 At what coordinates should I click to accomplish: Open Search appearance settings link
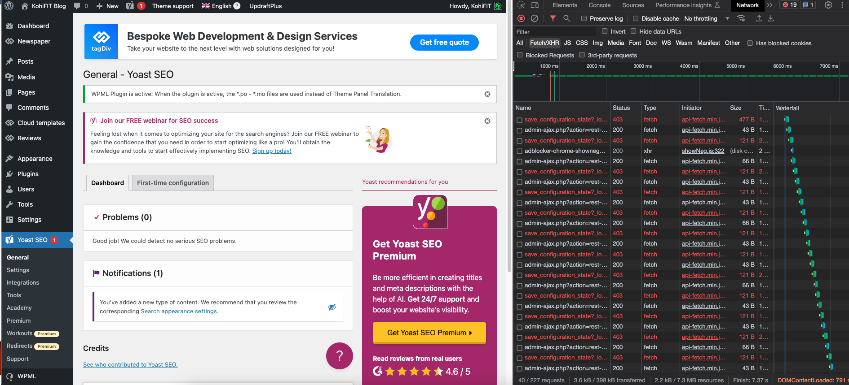(x=179, y=311)
